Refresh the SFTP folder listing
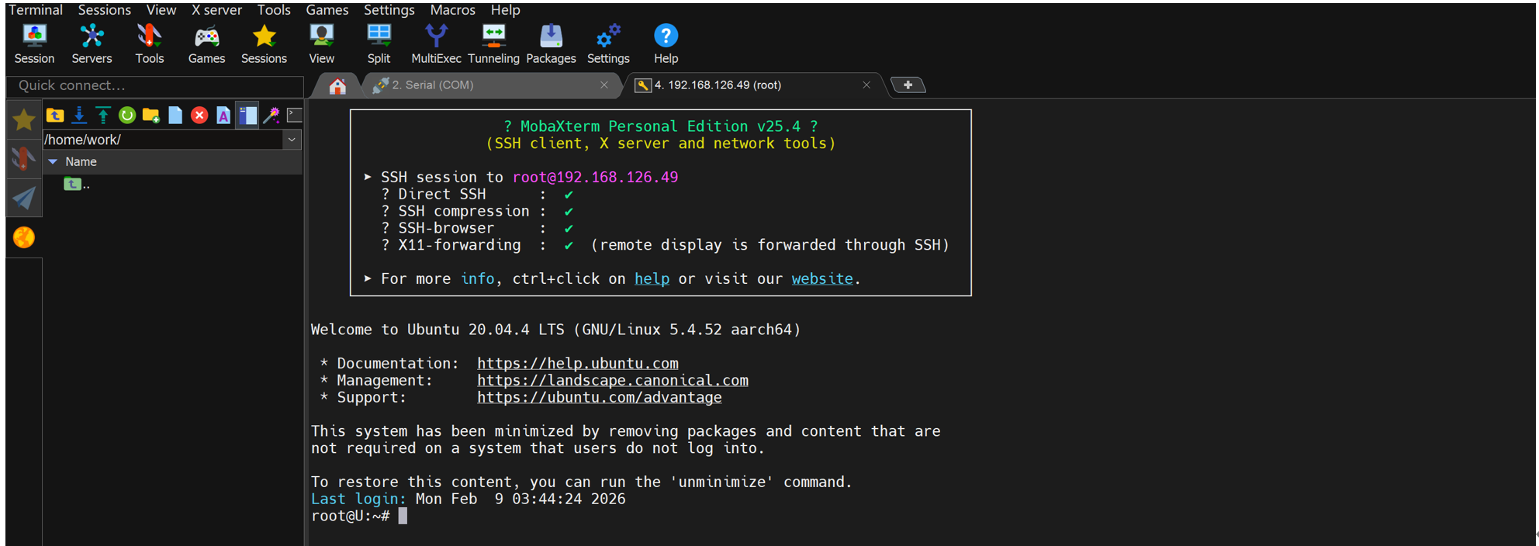The image size is (1539, 546). [x=127, y=116]
